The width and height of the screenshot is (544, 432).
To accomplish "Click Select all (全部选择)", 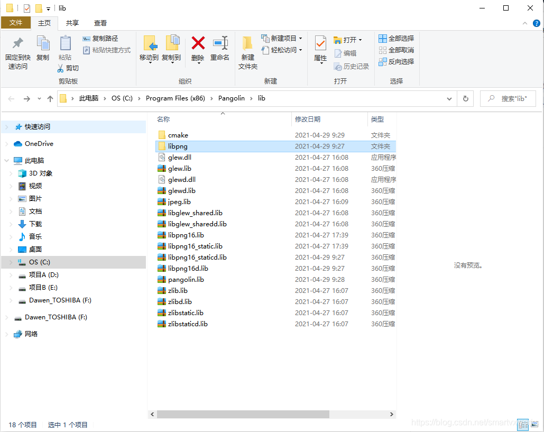I will click(x=396, y=38).
